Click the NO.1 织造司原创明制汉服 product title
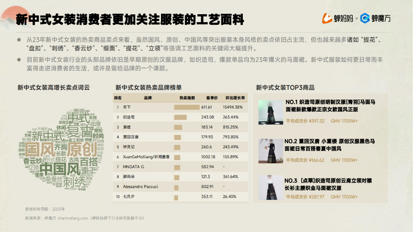 point(330,105)
